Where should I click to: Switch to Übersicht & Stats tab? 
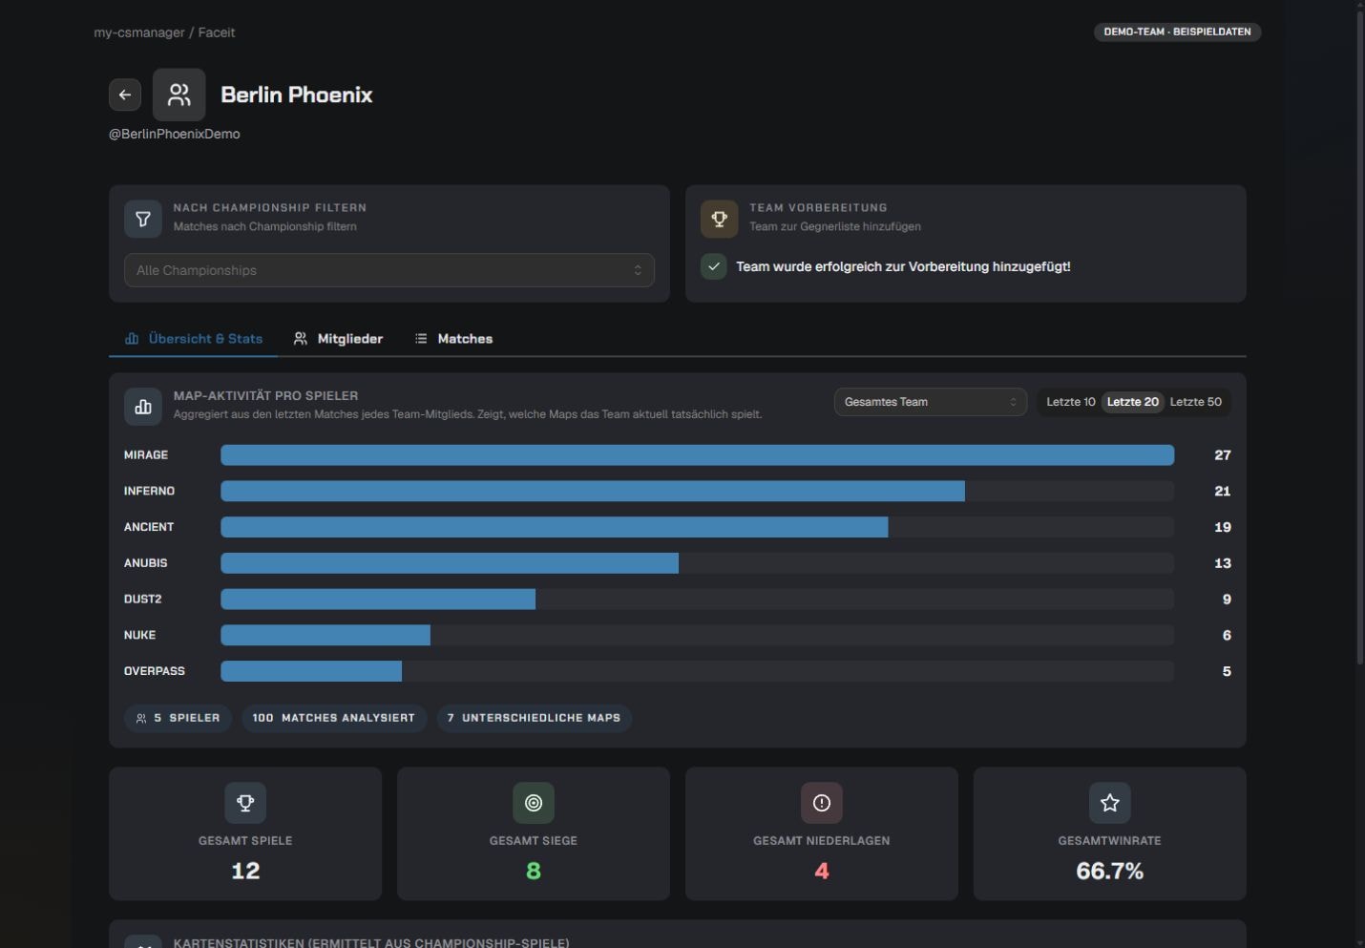click(194, 339)
